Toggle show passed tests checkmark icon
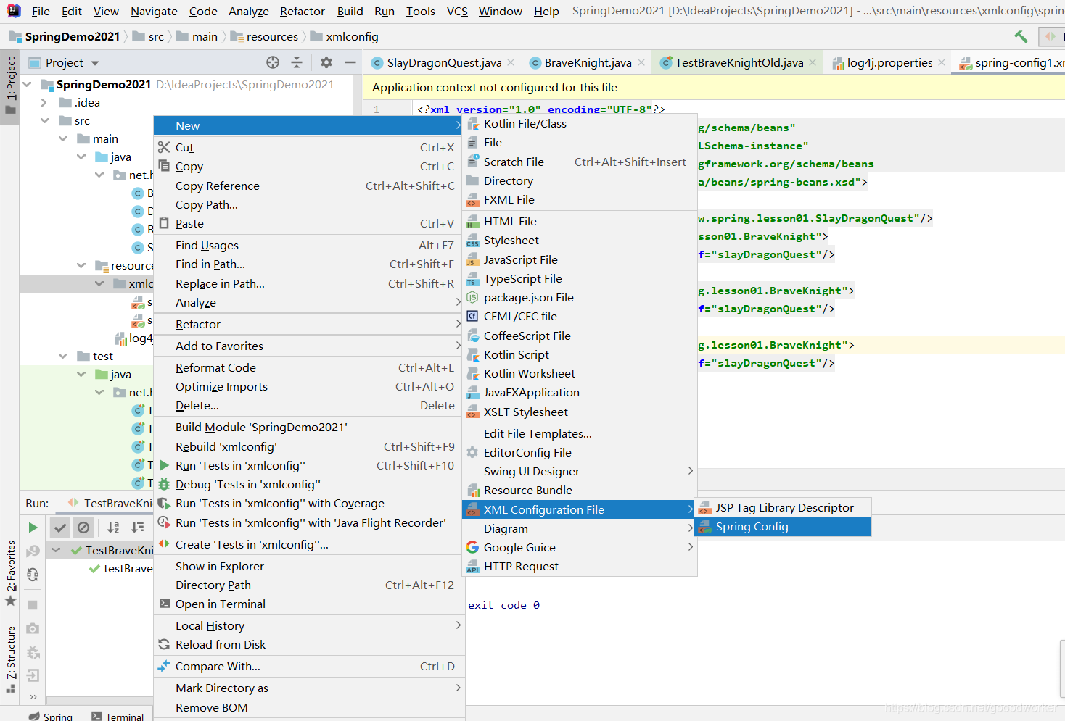Viewport: 1065px width, 721px height. [60, 528]
